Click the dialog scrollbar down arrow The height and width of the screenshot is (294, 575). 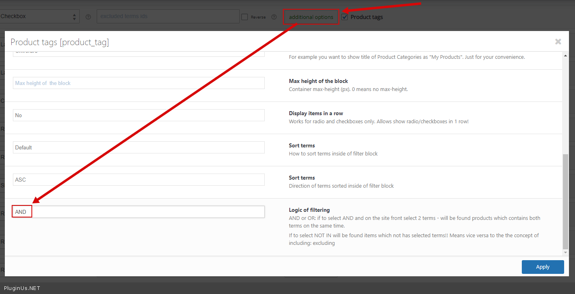pyautogui.click(x=565, y=252)
